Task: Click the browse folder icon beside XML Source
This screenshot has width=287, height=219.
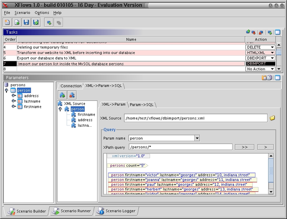Action: coord(272,118)
